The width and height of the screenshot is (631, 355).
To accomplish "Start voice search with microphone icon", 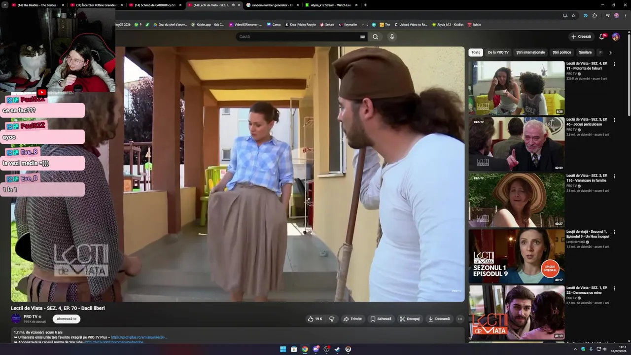I will pos(392,36).
